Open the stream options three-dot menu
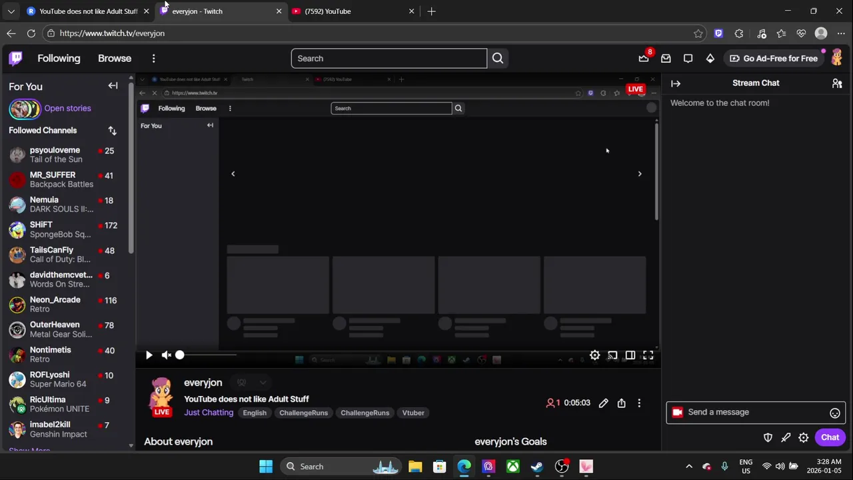853x480 pixels. click(x=639, y=403)
